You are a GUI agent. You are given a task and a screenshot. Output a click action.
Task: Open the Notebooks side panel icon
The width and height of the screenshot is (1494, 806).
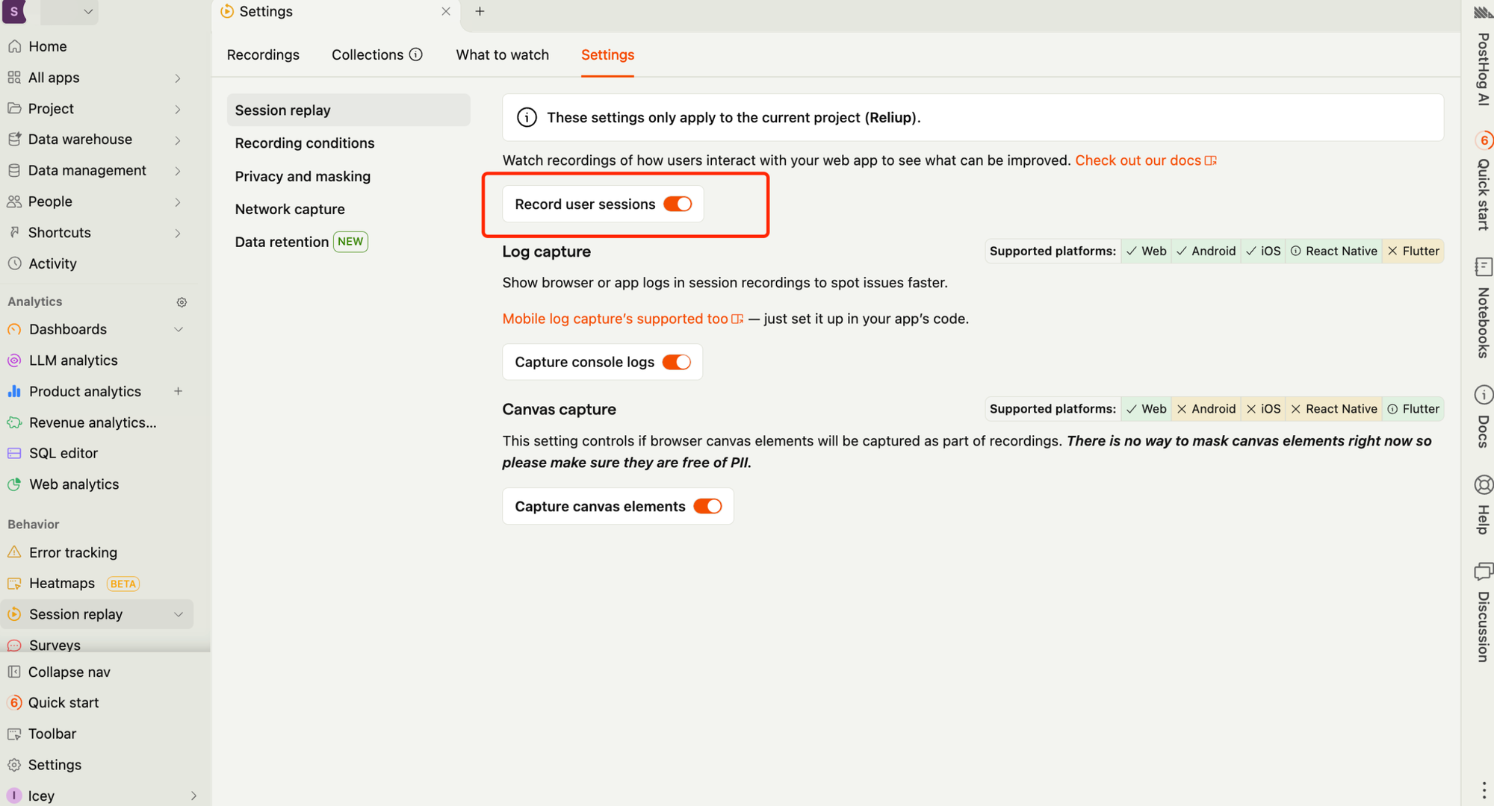coord(1484,266)
